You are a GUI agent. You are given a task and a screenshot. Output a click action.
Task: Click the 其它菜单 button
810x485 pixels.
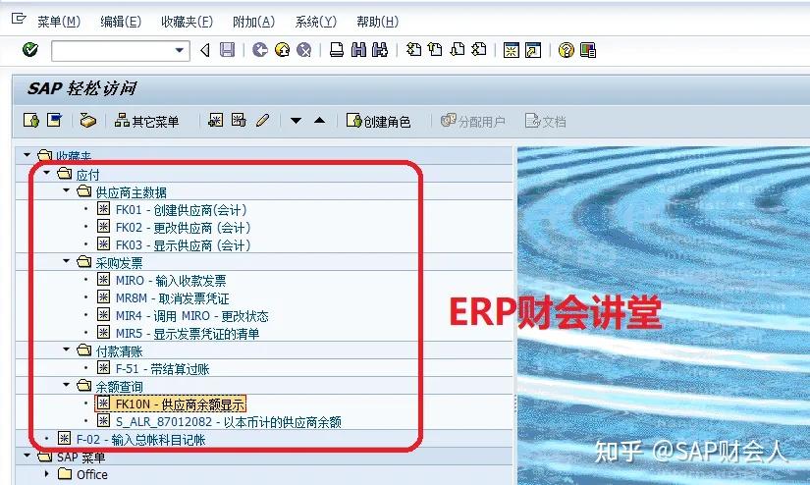pyautogui.click(x=146, y=121)
